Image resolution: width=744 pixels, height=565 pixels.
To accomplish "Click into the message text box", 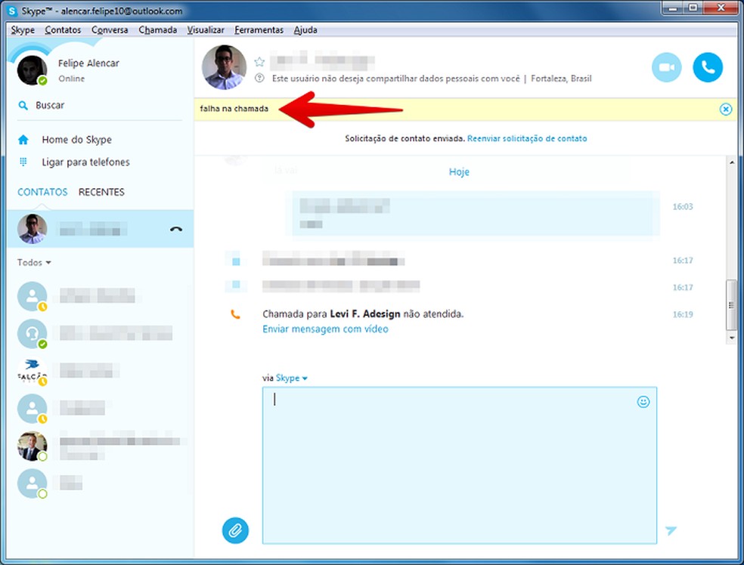I will tap(459, 465).
